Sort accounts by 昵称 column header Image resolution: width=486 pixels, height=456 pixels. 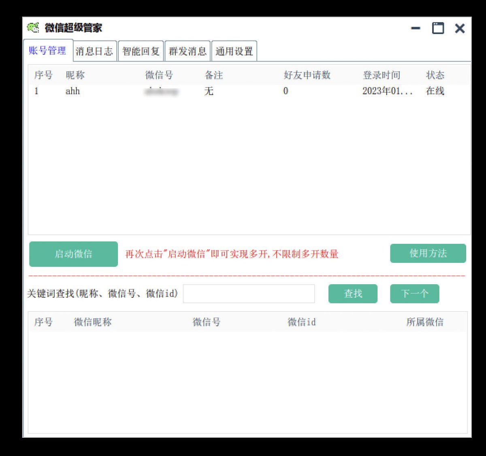click(x=75, y=75)
